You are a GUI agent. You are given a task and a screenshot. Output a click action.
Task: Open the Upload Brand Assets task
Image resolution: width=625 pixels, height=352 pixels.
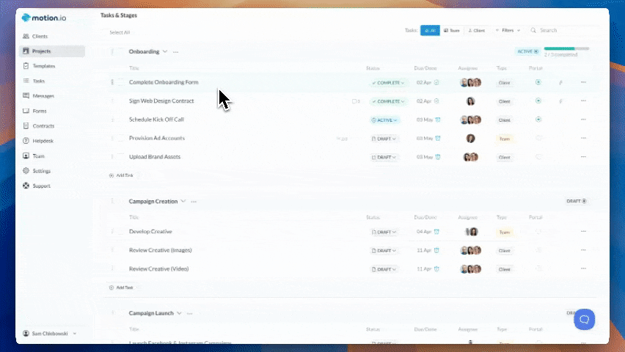(155, 157)
